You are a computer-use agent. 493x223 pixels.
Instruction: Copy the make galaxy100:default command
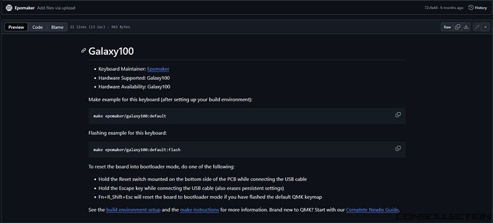398,115
